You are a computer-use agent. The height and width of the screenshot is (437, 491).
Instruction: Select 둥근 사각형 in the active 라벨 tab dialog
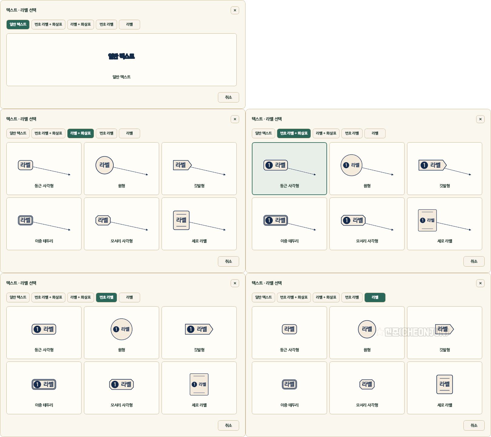(289, 333)
